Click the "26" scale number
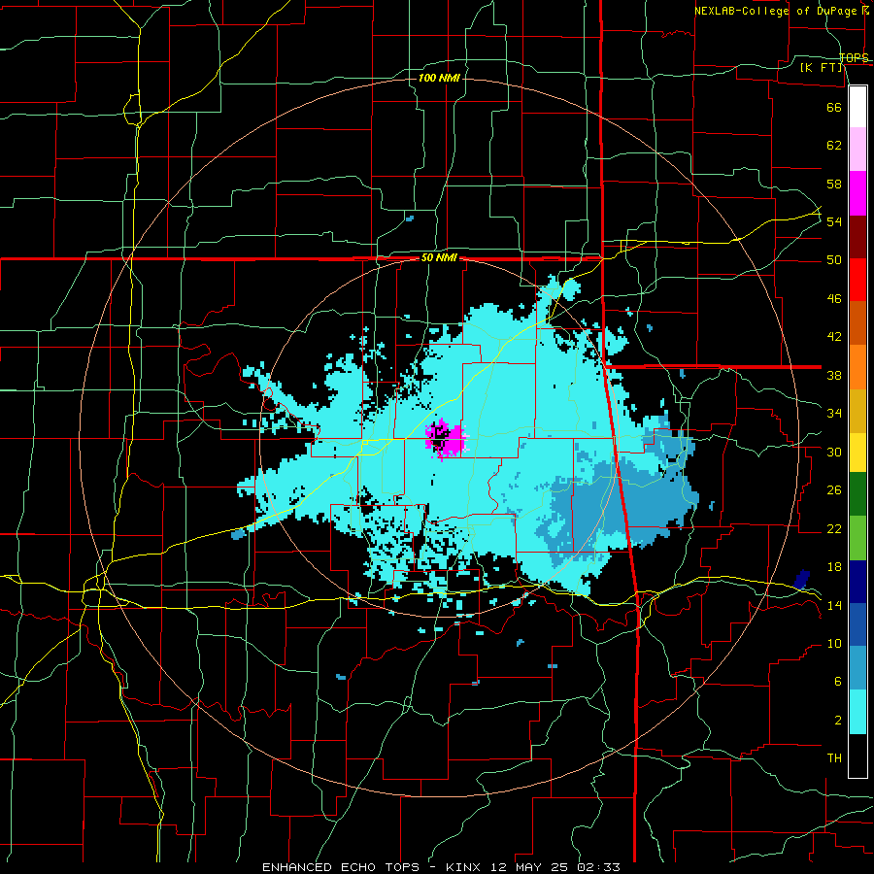Image resolution: width=874 pixels, height=874 pixels. pyautogui.click(x=834, y=490)
